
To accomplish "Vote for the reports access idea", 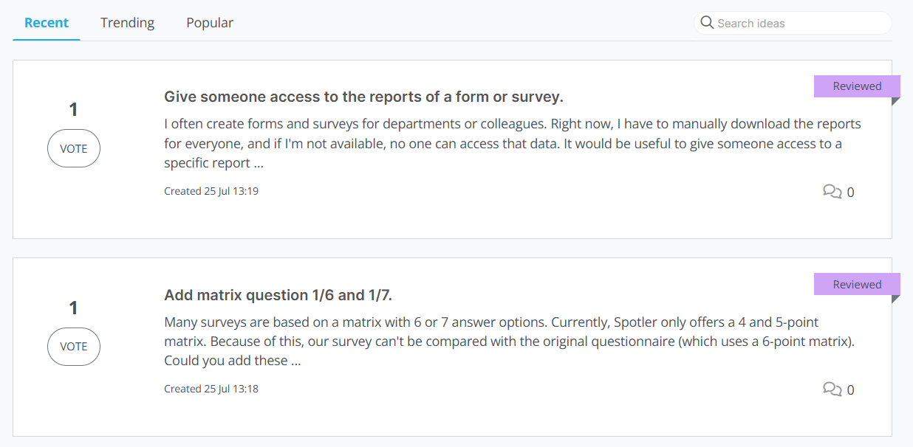I will [74, 148].
